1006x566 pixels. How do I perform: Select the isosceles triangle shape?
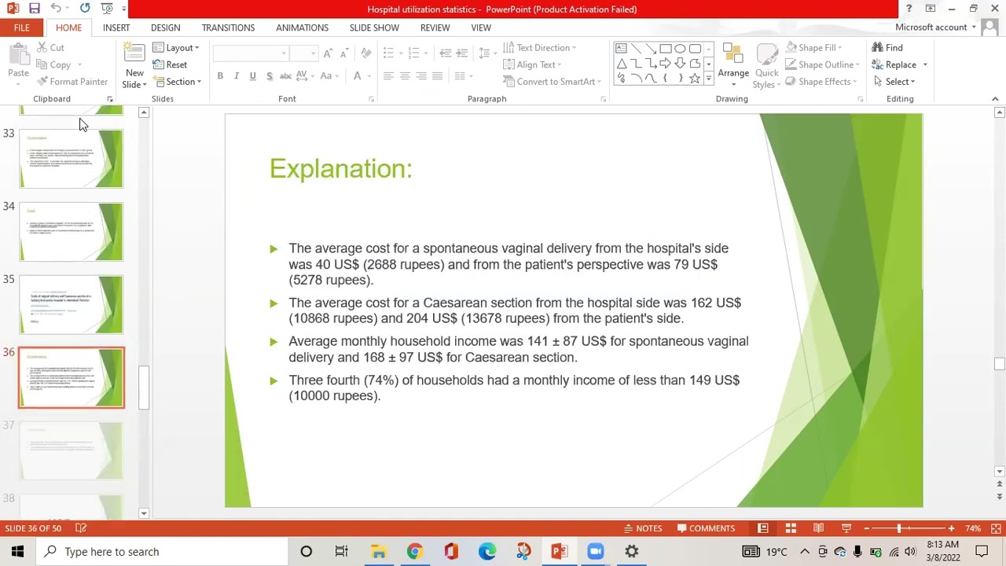(621, 64)
